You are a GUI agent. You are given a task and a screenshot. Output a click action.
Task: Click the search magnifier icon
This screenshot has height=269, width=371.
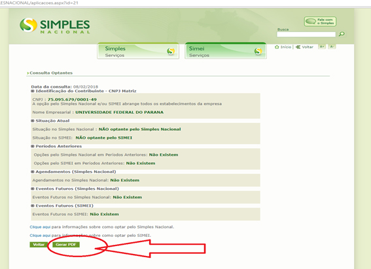342,34
